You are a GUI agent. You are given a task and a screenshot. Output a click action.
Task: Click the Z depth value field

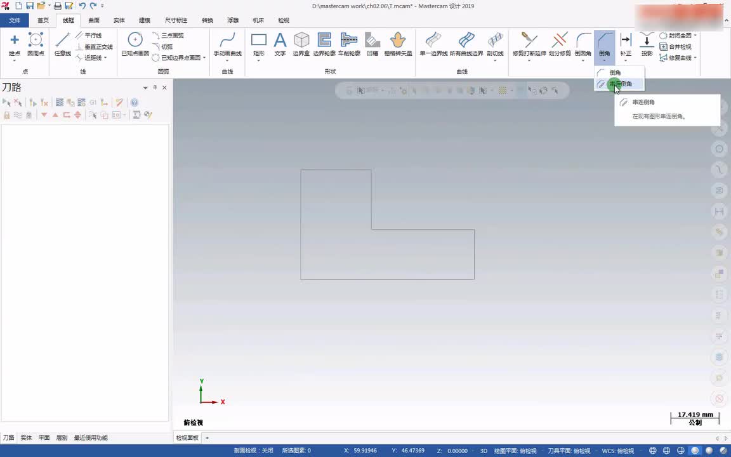[x=458, y=451]
